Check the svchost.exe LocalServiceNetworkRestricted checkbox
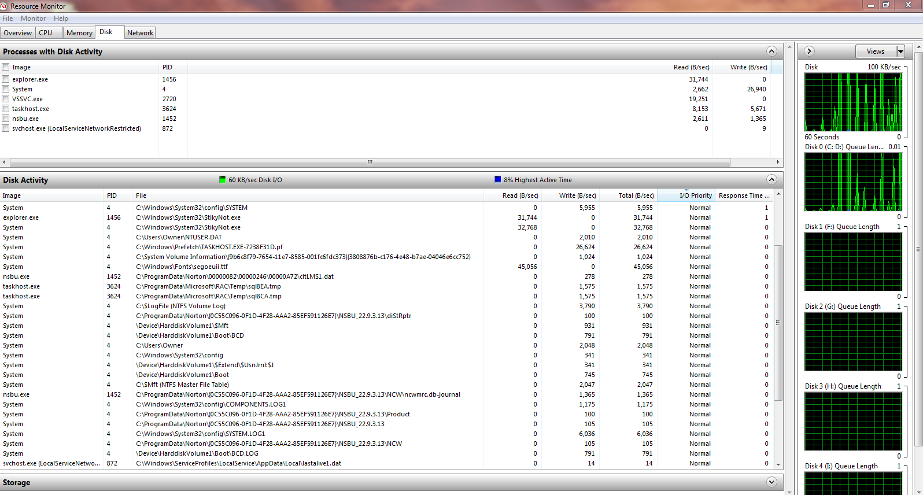The width and height of the screenshot is (923, 495). pyautogui.click(x=6, y=128)
